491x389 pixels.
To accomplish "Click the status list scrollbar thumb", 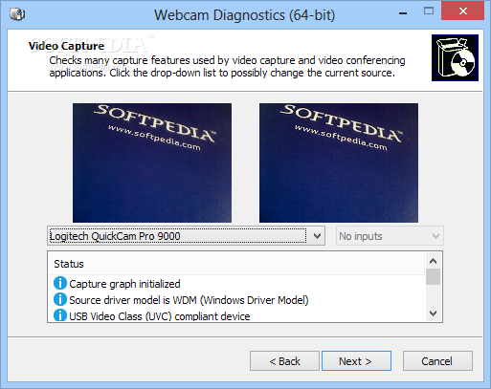I will pos(433,276).
